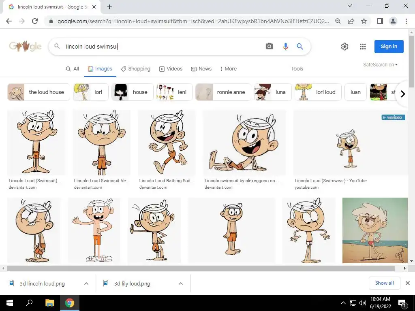Click the youtube.com source link

coord(306,187)
